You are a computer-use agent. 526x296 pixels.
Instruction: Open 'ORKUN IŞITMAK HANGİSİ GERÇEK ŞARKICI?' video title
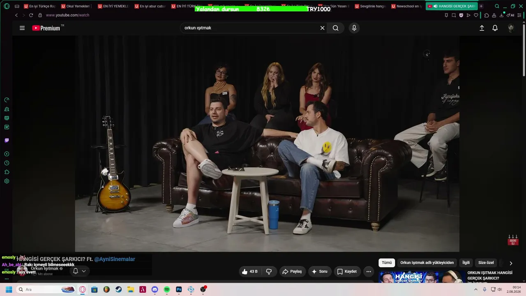[x=490, y=275]
